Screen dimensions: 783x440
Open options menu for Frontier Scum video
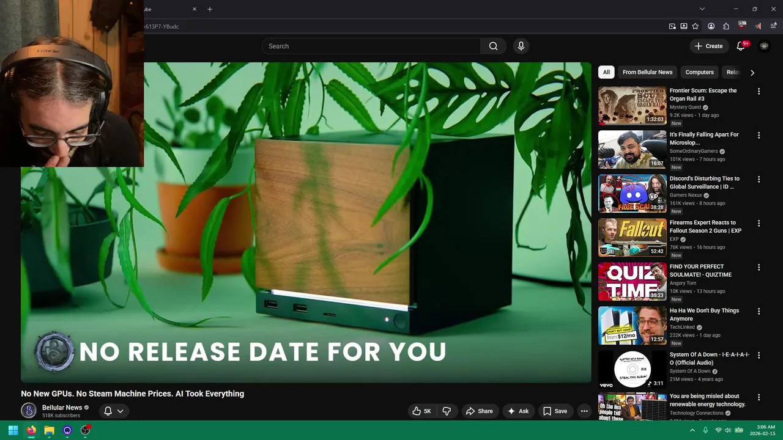[759, 91]
